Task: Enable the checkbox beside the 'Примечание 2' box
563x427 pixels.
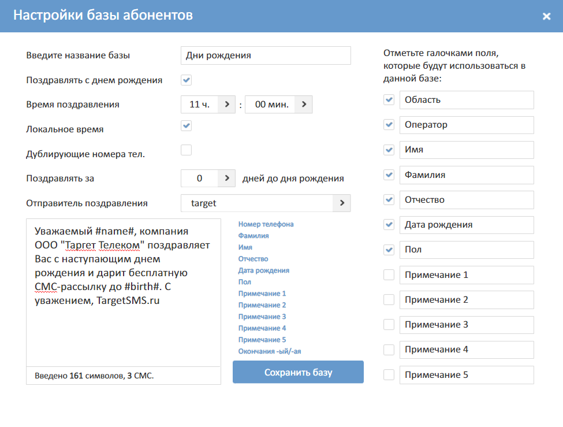Action: (389, 300)
